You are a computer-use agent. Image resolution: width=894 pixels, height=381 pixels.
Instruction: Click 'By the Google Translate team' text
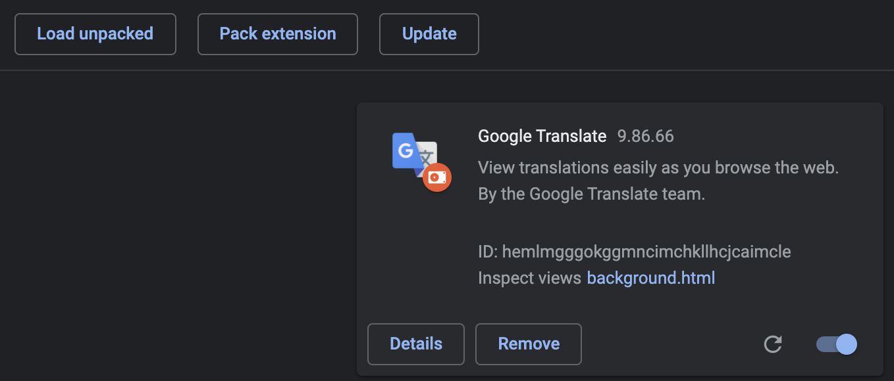click(591, 194)
